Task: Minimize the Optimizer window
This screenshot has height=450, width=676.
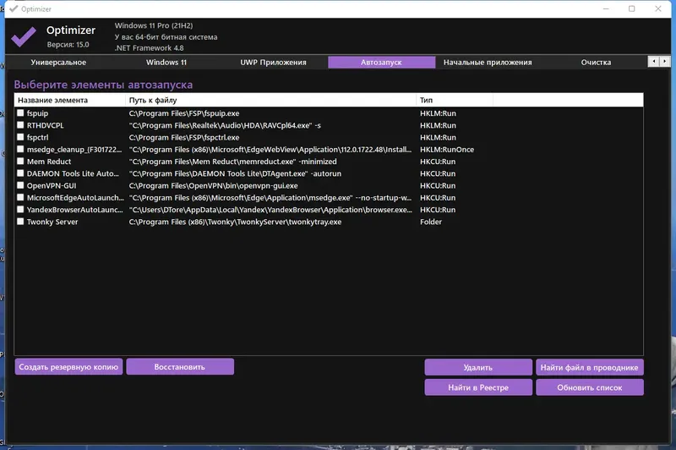Action: click(x=606, y=8)
